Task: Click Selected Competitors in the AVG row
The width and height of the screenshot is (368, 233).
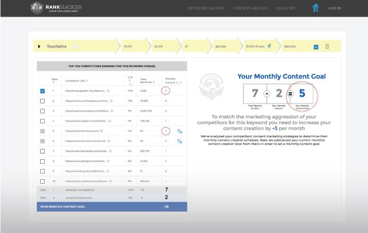Action: [x=80, y=190]
